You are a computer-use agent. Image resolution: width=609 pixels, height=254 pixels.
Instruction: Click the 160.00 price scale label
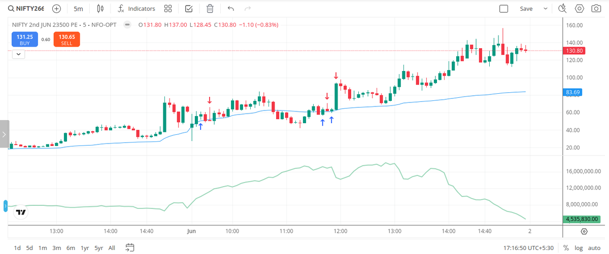574,25
